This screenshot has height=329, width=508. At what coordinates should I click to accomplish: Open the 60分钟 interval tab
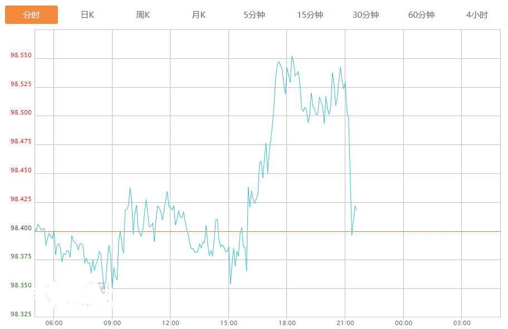(422, 15)
